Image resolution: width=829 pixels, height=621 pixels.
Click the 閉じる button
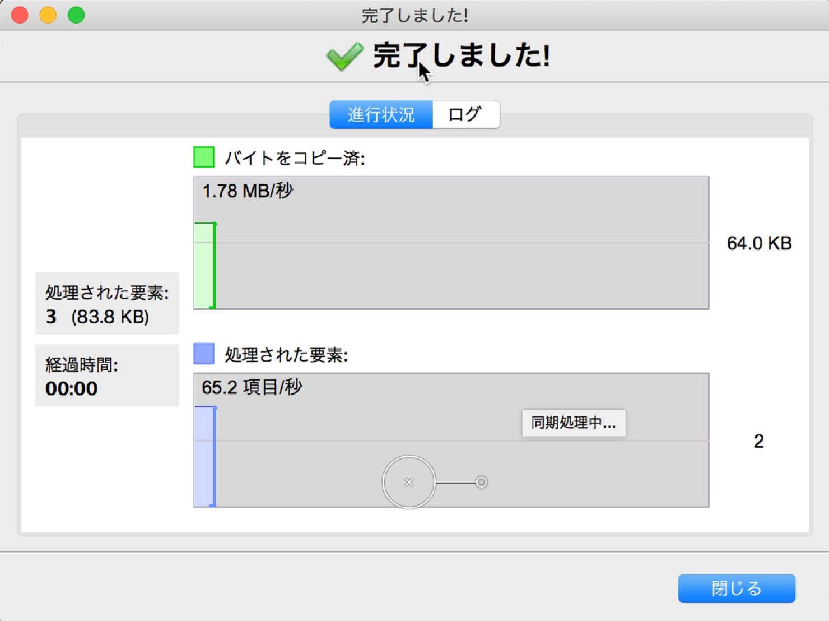[737, 588]
